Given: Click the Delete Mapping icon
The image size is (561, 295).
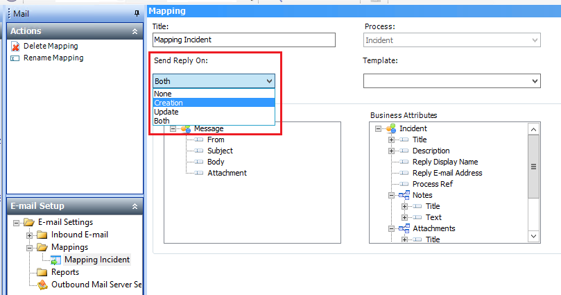Looking at the screenshot, I should pos(15,47).
